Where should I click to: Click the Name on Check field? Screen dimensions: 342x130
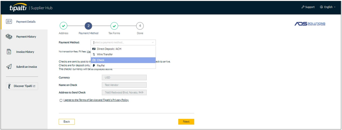click(124, 85)
